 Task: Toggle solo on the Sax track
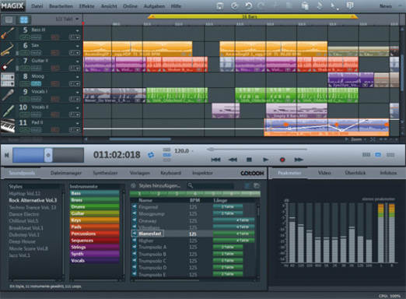click(25, 53)
